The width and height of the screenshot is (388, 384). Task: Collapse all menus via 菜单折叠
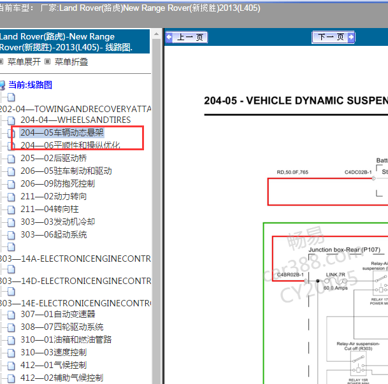click(71, 62)
